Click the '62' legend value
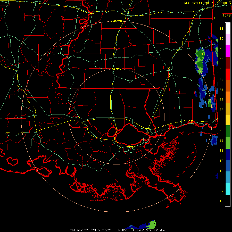This screenshot has height=232, width=232. pos(221,39)
